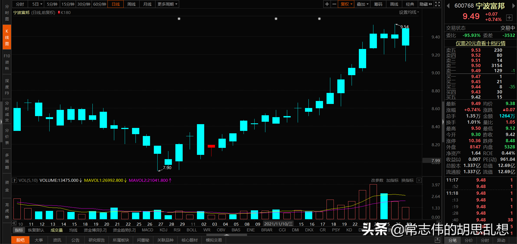
Task: Select the 筹码 chip distribution tool
Action: coord(378,4)
